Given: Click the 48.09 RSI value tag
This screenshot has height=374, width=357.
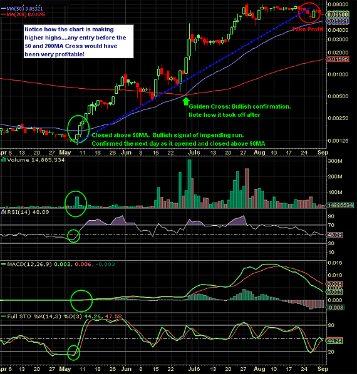Looking at the screenshot, I should point(334,235).
